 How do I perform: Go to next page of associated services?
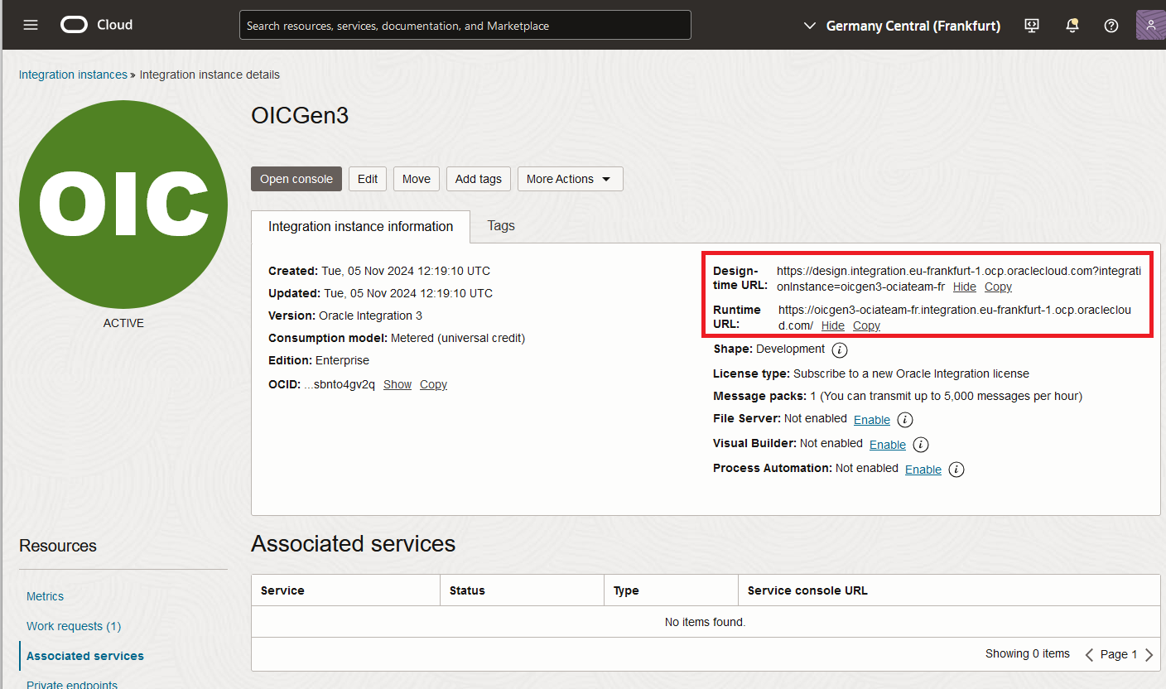[1149, 654]
